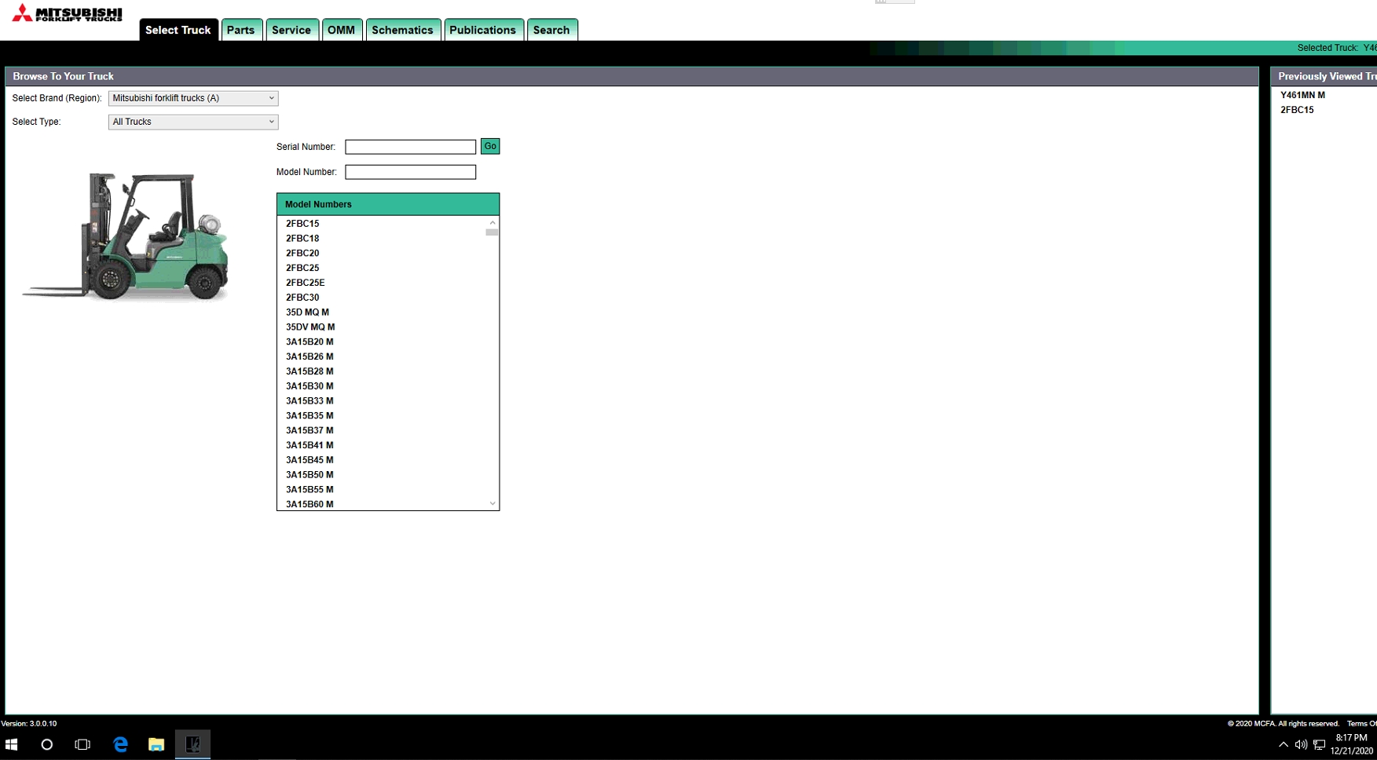This screenshot has height=760, width=1377.
Task: Select model 2FBC18
Action: coord(302,239)
